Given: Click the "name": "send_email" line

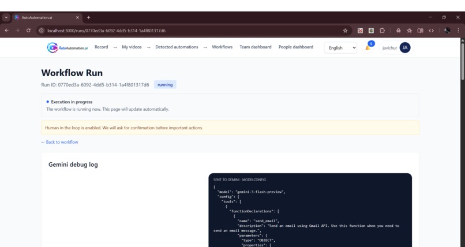Looking at the screenshot, I should pyautogui.click(x=258, y=221).
